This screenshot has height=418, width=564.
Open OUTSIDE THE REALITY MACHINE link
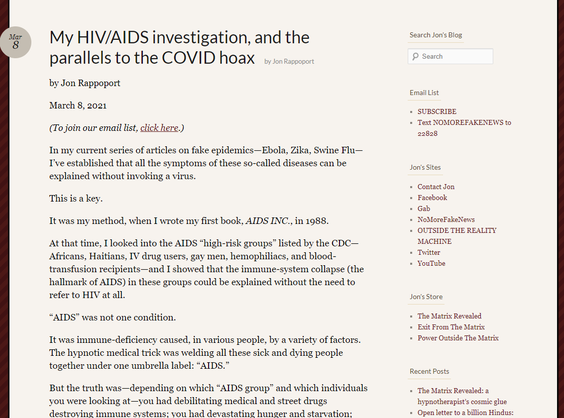click(x=457, y=236)
